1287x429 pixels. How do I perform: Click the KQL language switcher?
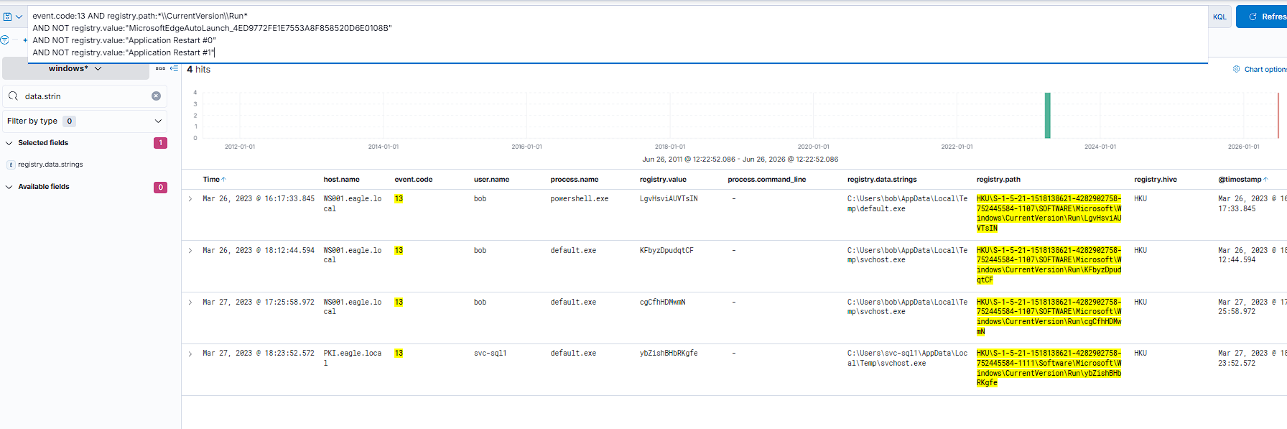[x=1219, y=17]
